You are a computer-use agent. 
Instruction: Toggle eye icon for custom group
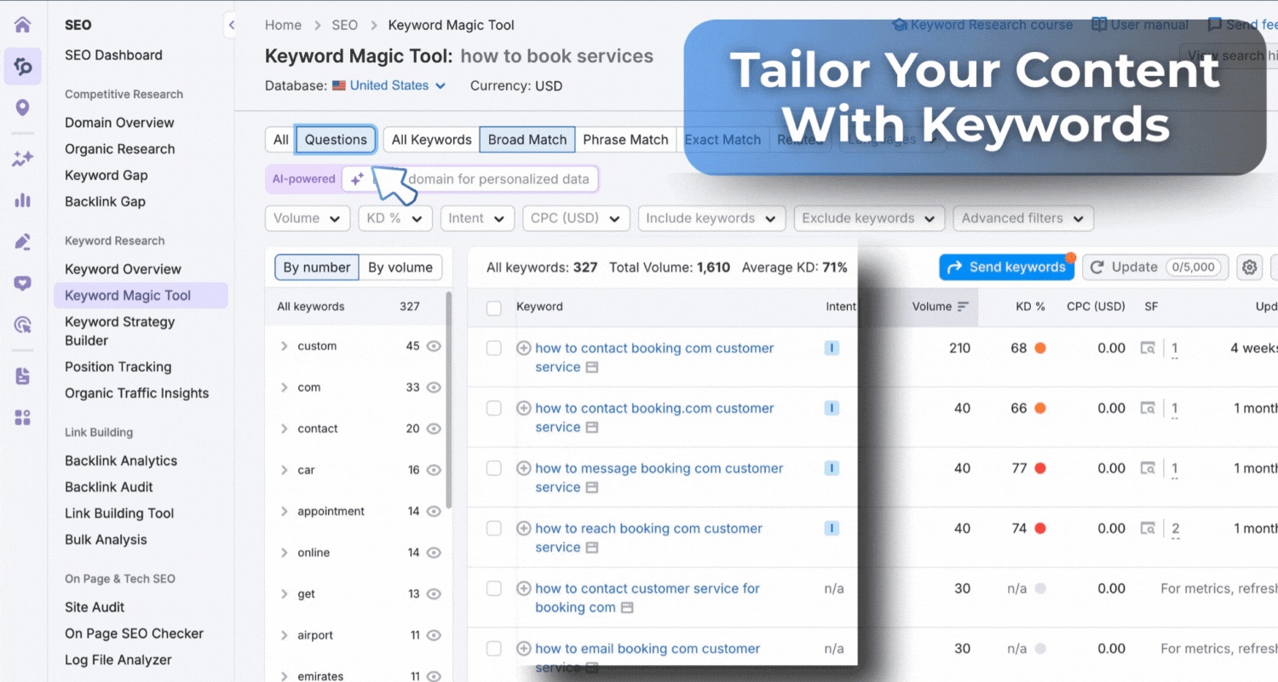434,346
